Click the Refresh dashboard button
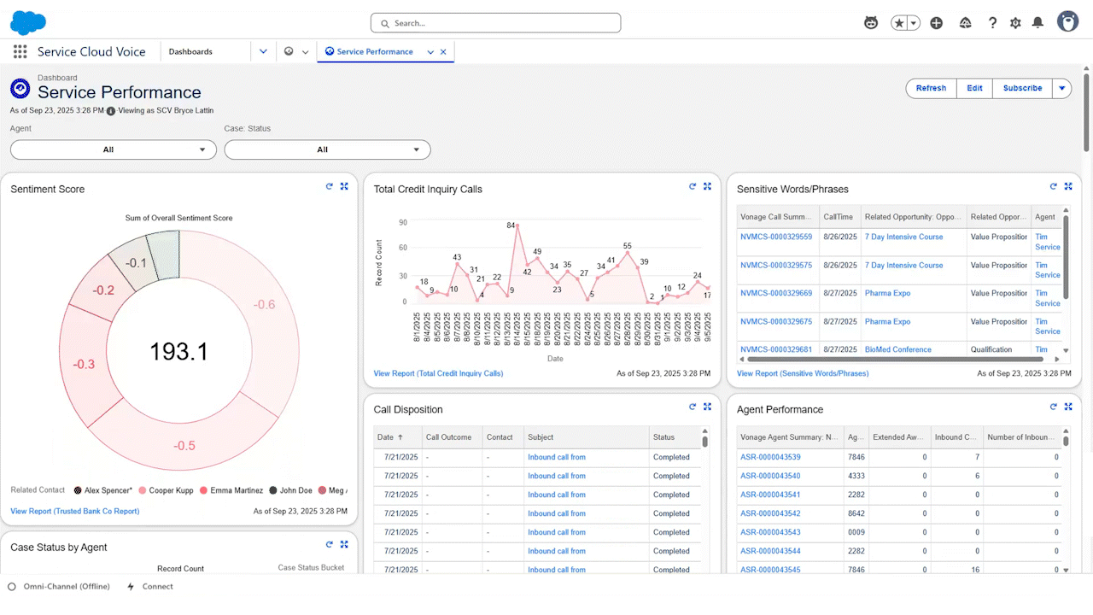This screenshot has height=615, width=1093. [x=931, y=88]
